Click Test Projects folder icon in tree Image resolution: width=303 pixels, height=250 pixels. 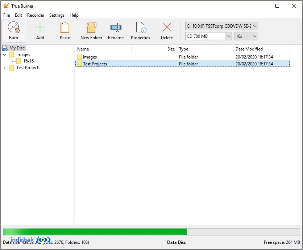coord(12,68)
